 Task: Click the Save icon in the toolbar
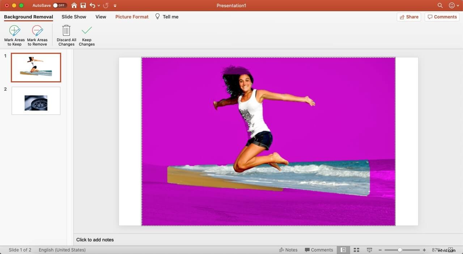pyautogui.click(x=83, y=5)
